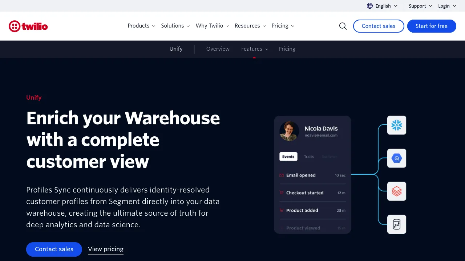The image size is (465, 261).
Task: Click the Email opened envelope icon
Action: pyautogui.click(x=282, y=175)
